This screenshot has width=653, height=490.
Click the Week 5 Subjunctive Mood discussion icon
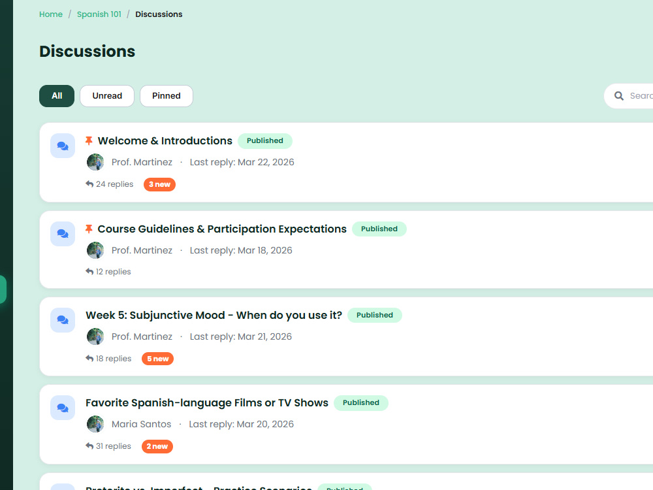63,320
